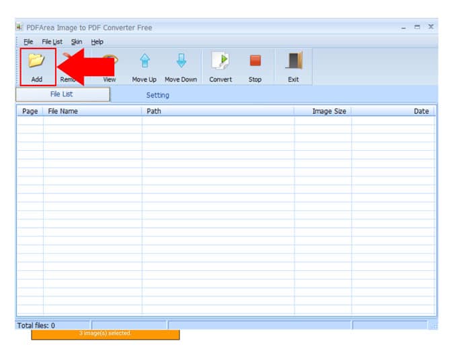Screen dimensions: 454x353
Task: Select the File List tab below toolbar
Action: (x=62, y=94)
